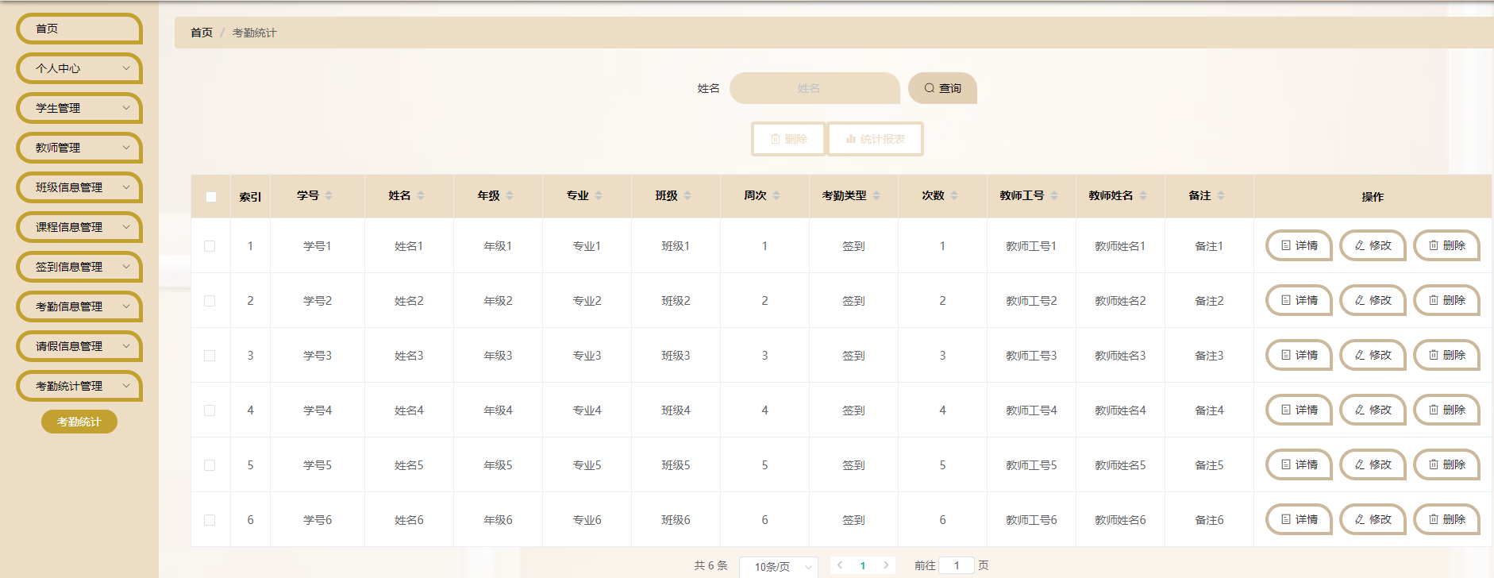
Task: Sort by 姓名 column sort arrows
Action: pyautogui.click(x=421, y=195)
